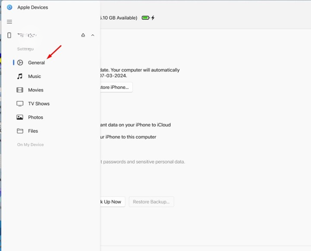Click the device name in the sidebar
This screenshot has height=251, width=311.
27,35
